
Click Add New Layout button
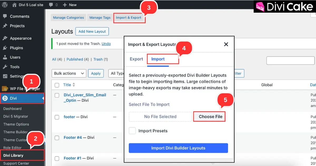[92, 31]
